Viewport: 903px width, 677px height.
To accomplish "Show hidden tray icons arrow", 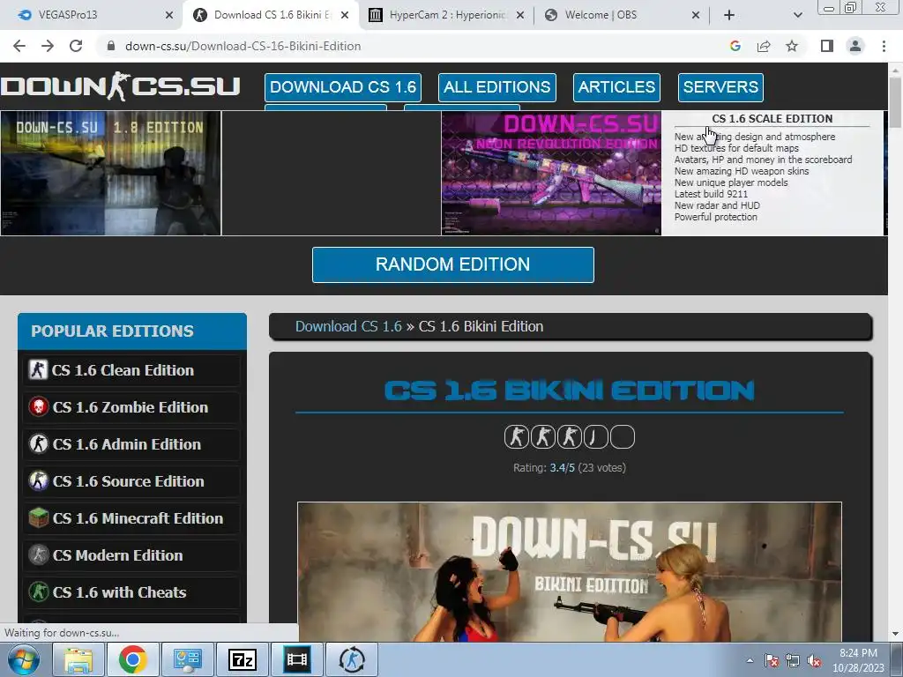I will [x=750, y=660].
